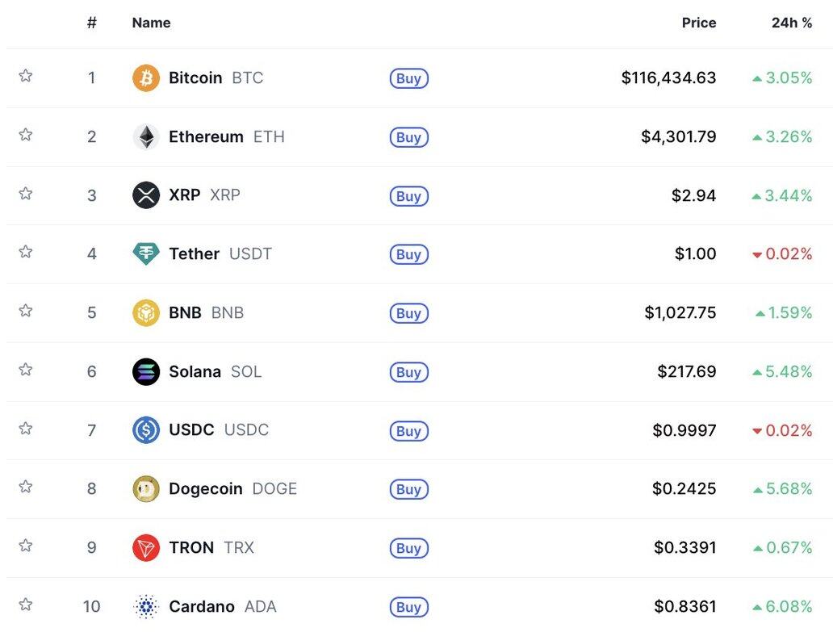833x632 pixels.
Task: Click the BNB coin logo
Action: [x=146, y=313]
